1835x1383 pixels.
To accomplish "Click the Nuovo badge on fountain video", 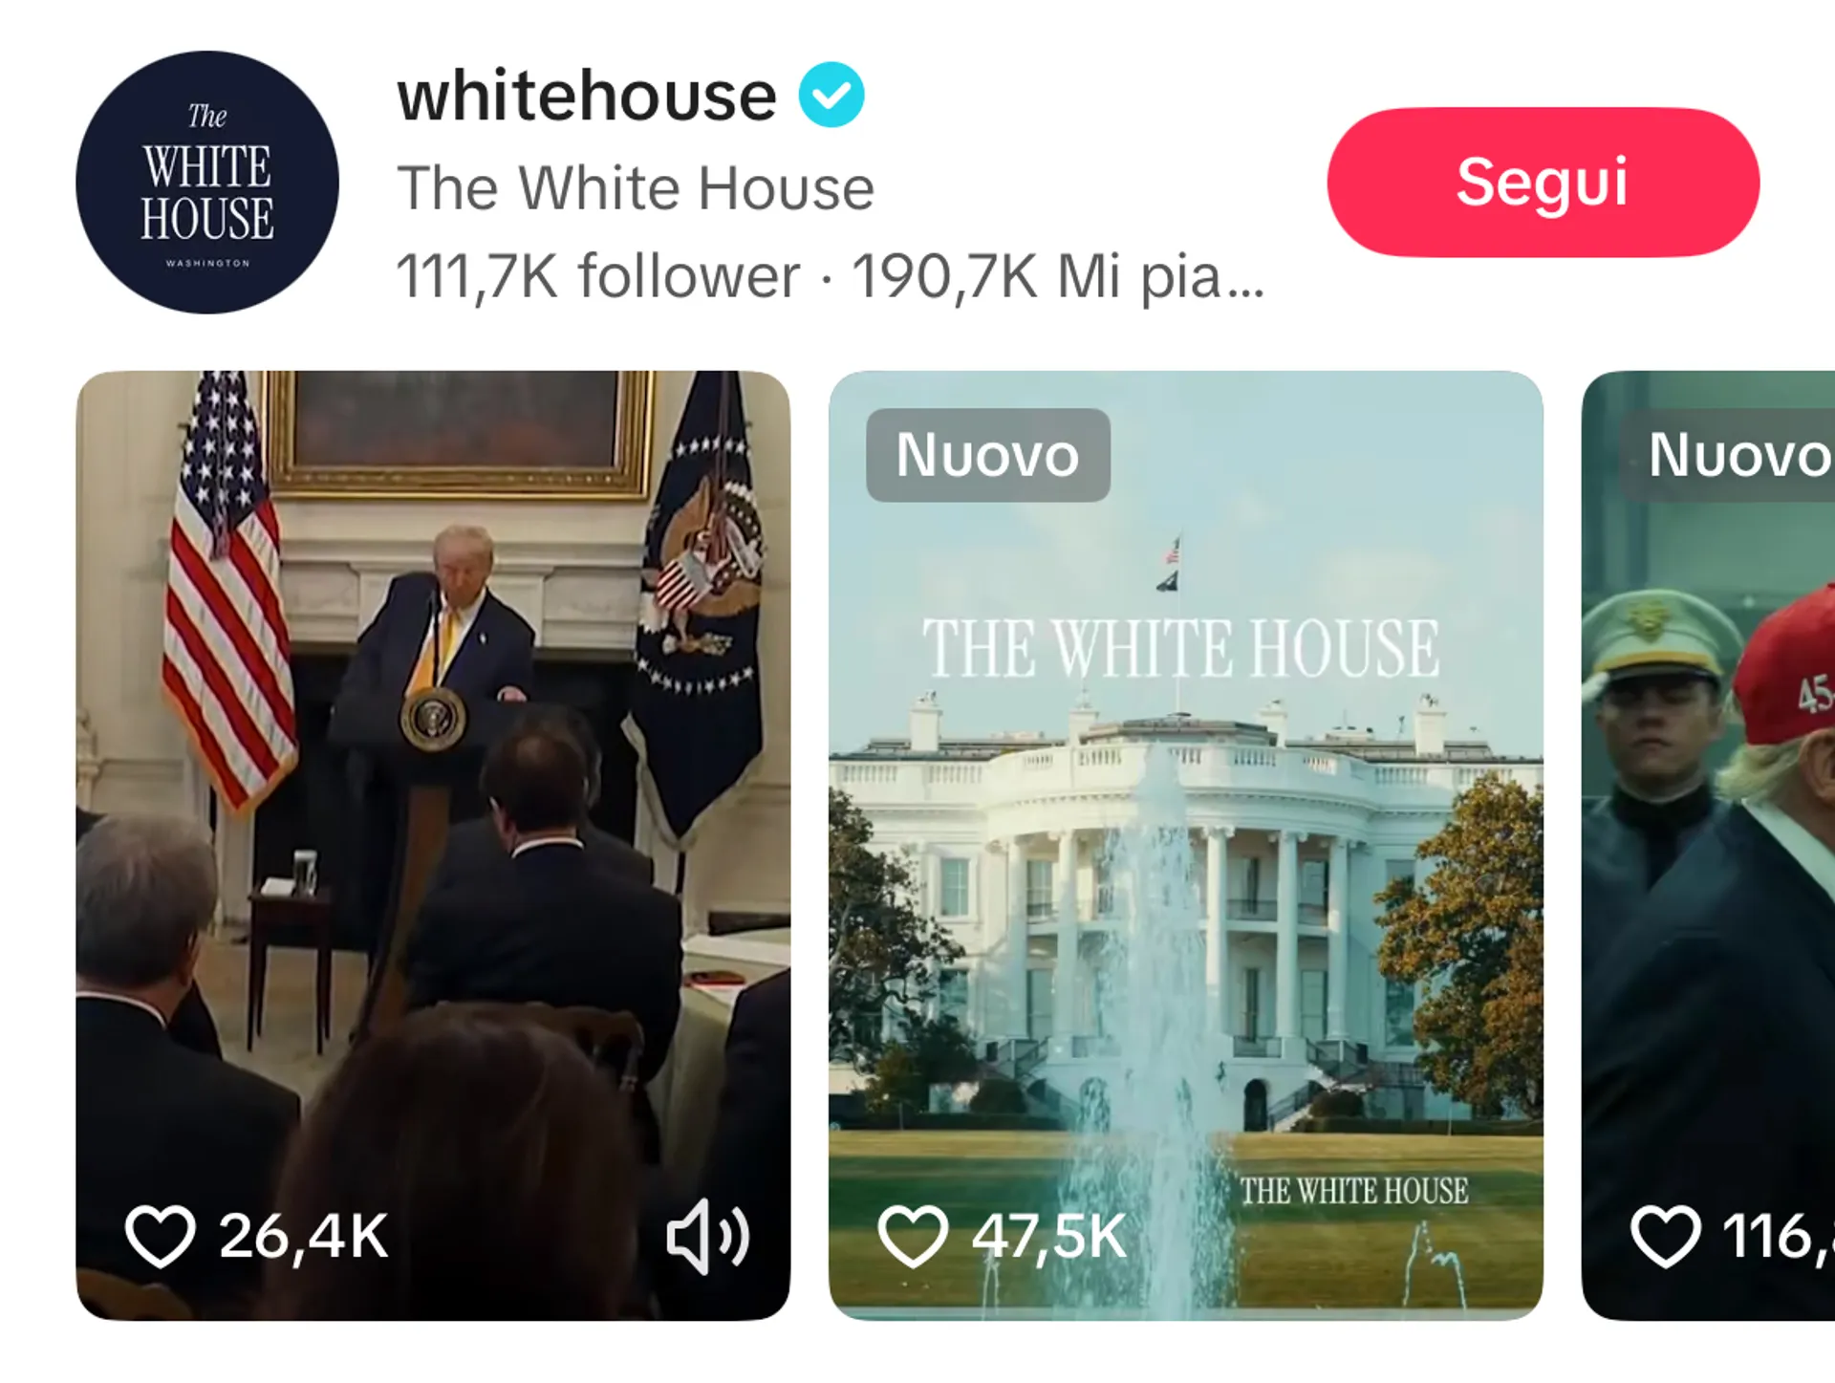I will point(988,455).
